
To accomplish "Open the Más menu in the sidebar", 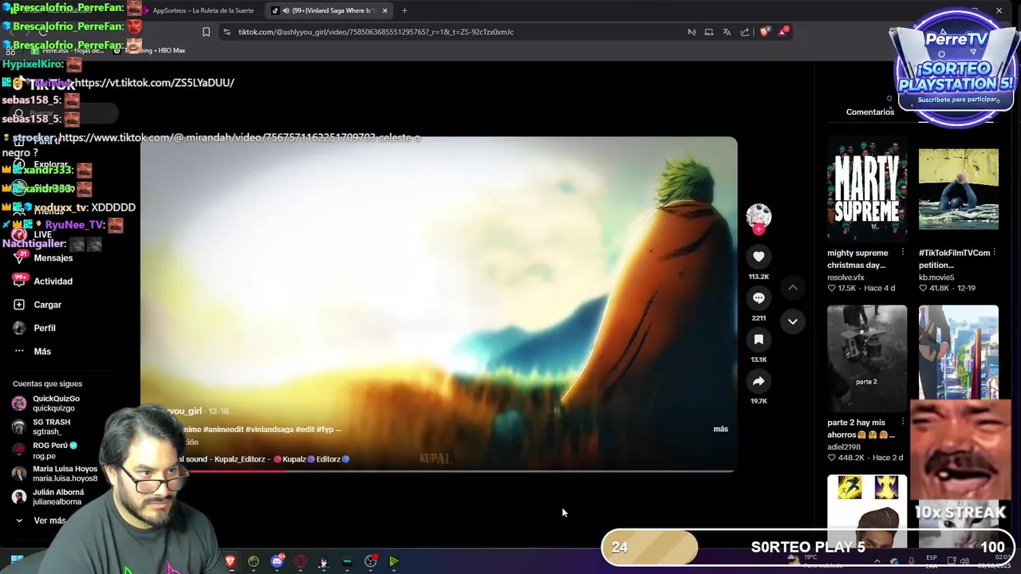I will click(42, 352).
